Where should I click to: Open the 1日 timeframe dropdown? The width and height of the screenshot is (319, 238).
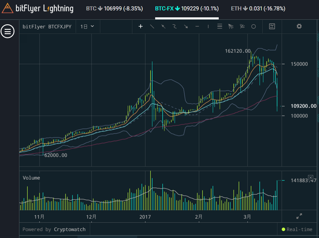[x=88, y=26]
